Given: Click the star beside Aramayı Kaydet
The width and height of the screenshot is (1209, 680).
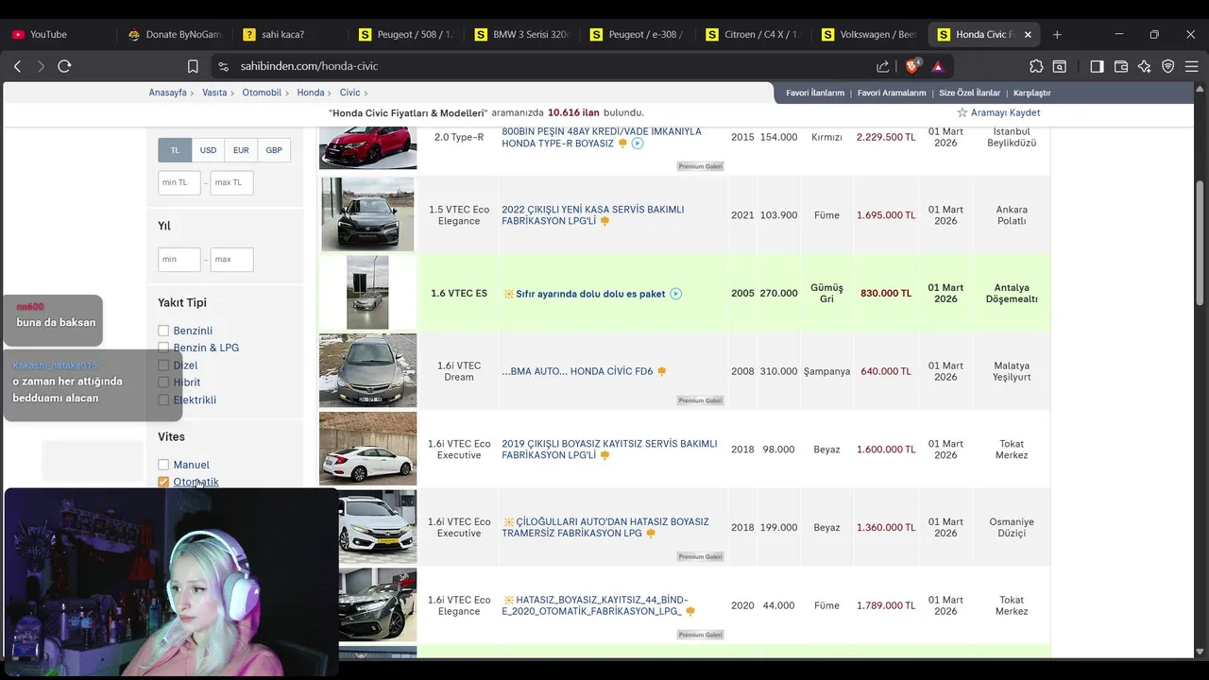Looking at the screenshot, I should pyautogui.click(x=962, y=112).
